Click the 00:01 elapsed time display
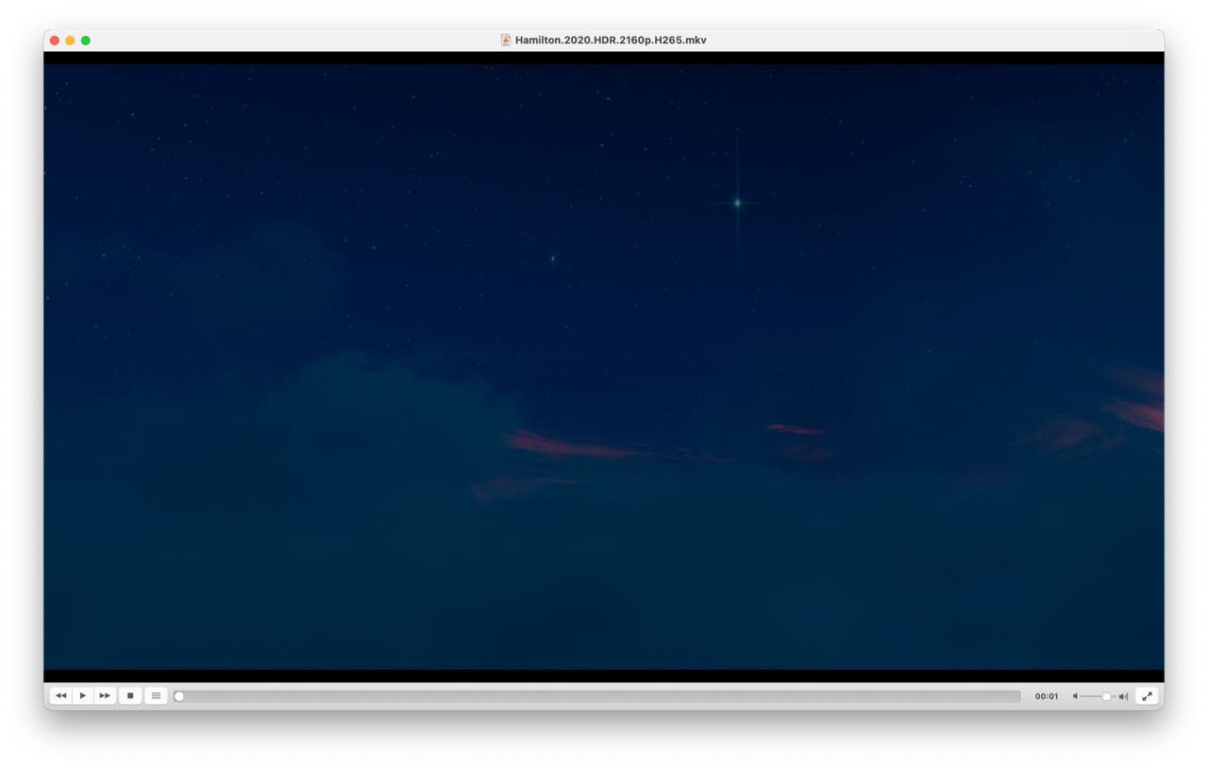Screen dimensions: 1208x768 click(x=1047, y=696)
